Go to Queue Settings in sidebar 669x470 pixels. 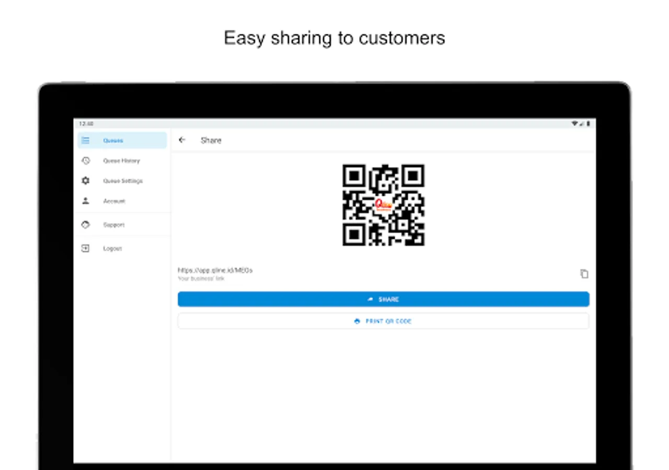tap(123, 181)
